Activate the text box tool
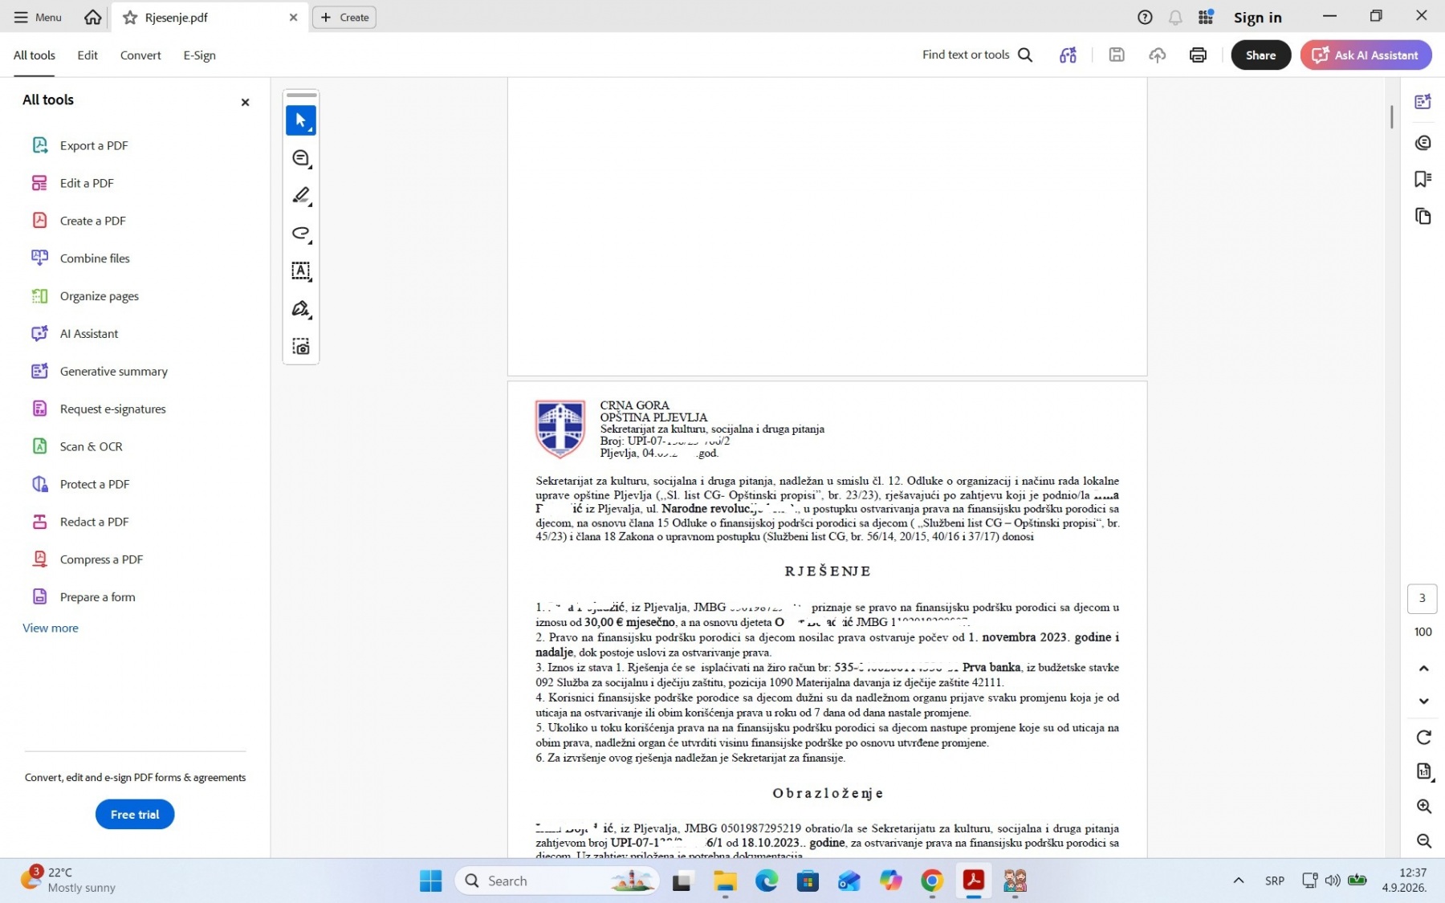 [301, 271]
